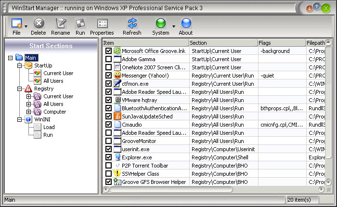The image size is (337, 207).
Task: Click the ctfmon.exe pen icon
Action: point(117,83)
